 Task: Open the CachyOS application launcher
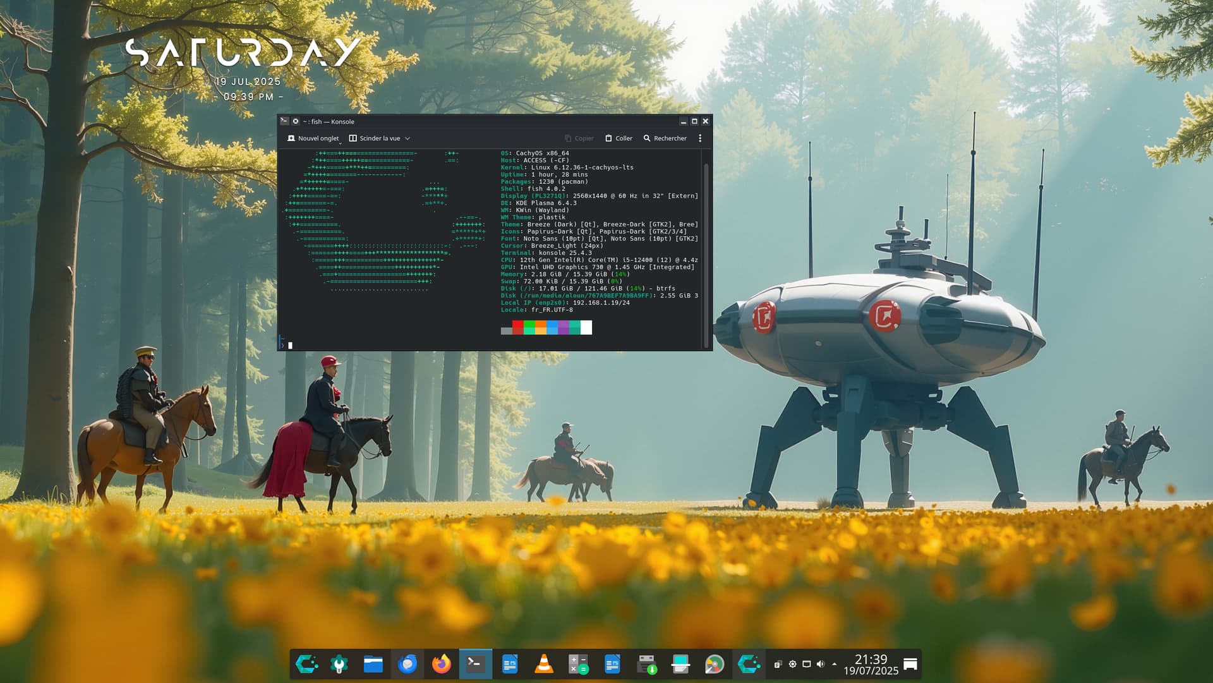point(307,664)
